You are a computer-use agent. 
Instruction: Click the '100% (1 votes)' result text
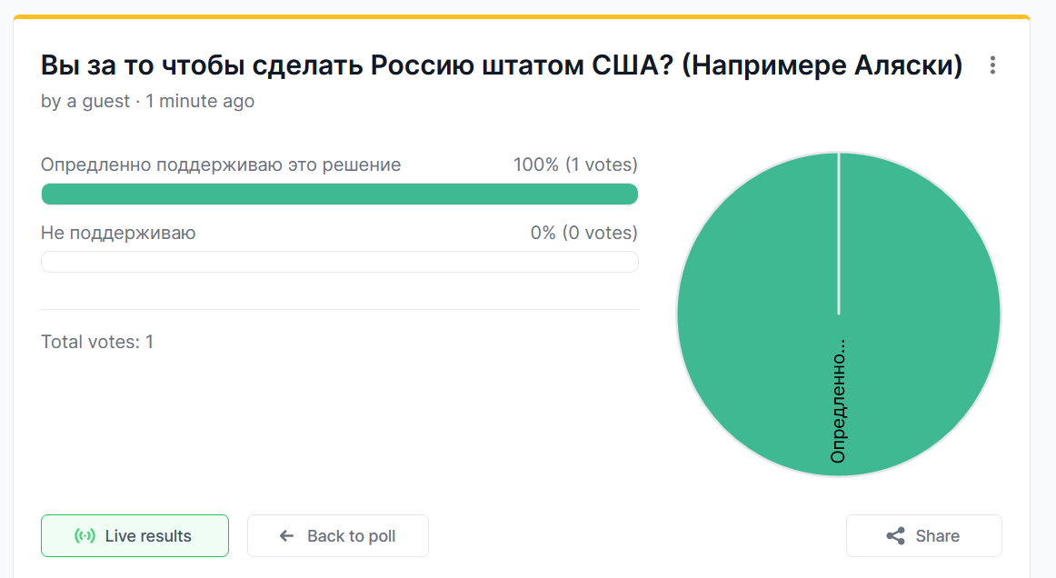click(575, 165)
